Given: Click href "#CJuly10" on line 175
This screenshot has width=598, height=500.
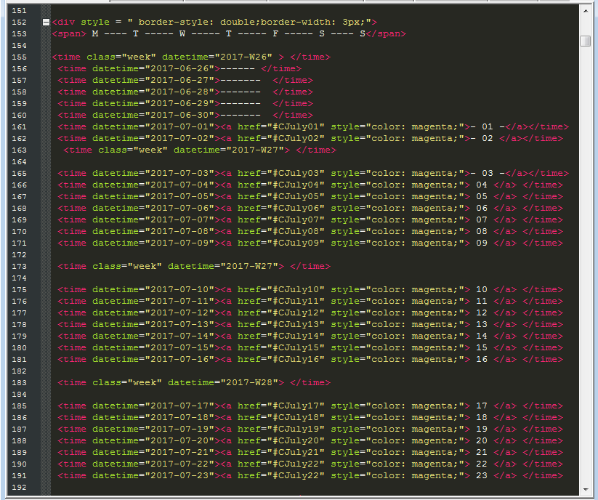Looking at the screenshot, I should [296, 290].
